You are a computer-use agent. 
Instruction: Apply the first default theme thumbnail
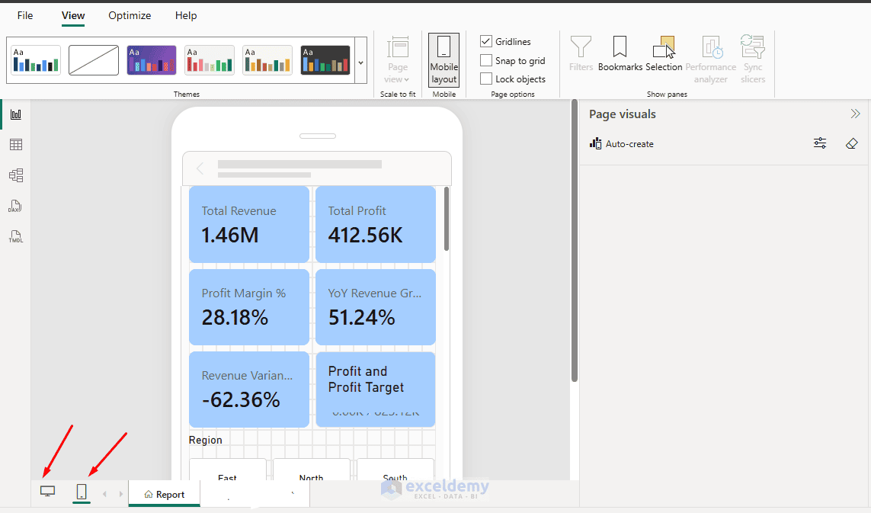click(x=36, y=60)
